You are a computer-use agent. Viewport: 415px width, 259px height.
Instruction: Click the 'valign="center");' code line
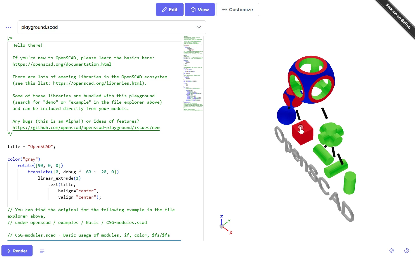80,197
